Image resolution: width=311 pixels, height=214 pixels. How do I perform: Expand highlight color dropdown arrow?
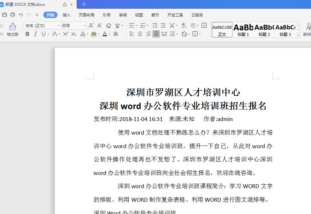[x=98, y=34]
